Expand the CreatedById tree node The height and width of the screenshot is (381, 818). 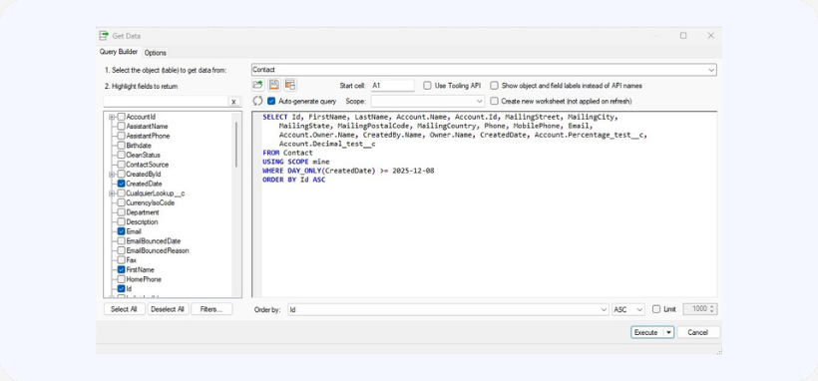point(112,175)
